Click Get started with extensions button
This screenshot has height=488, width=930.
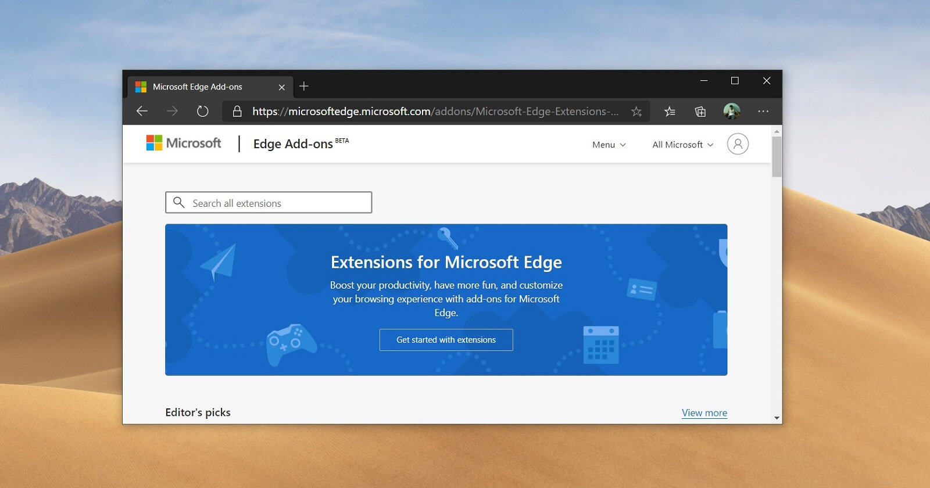446,340
